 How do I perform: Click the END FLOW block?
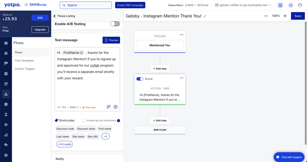pos(160,130)
